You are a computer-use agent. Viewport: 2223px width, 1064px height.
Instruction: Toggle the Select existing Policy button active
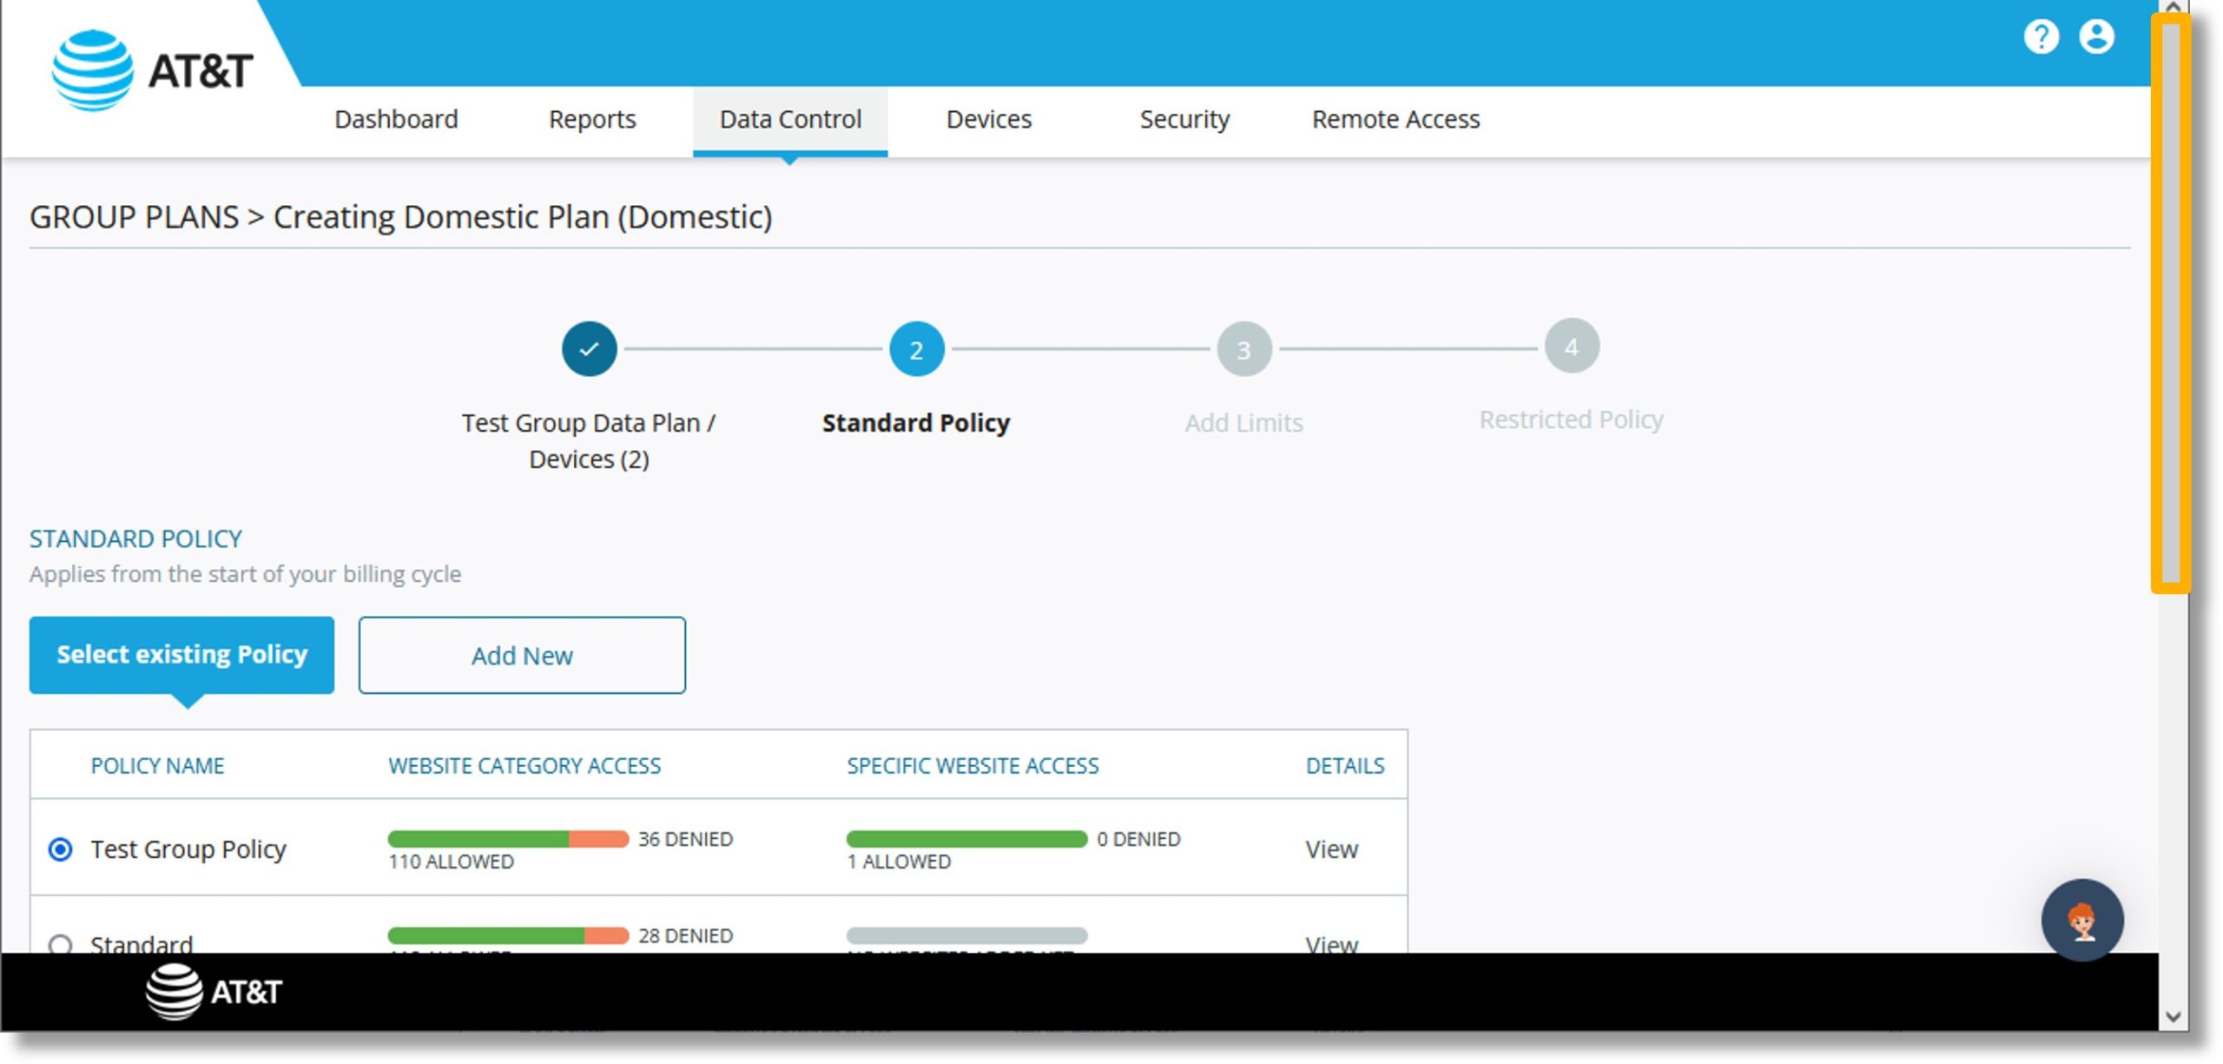pyautogui.click(x=181, y=654)
